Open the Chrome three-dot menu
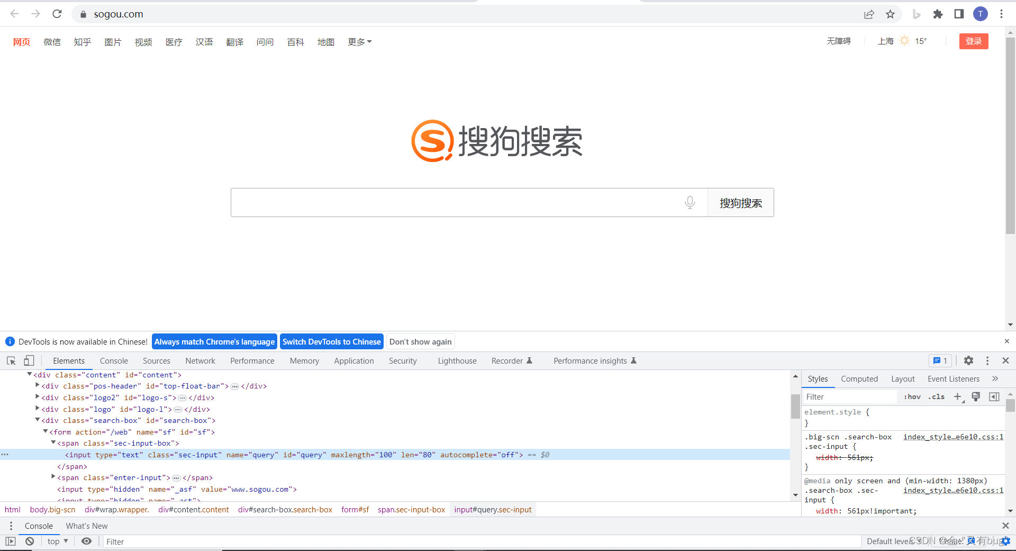Image resolution: width=1016 pixels, height=551 pixels. pyautogui.click(x=1001, y=14)
